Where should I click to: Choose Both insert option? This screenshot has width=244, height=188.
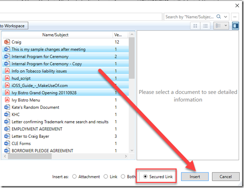123,176
